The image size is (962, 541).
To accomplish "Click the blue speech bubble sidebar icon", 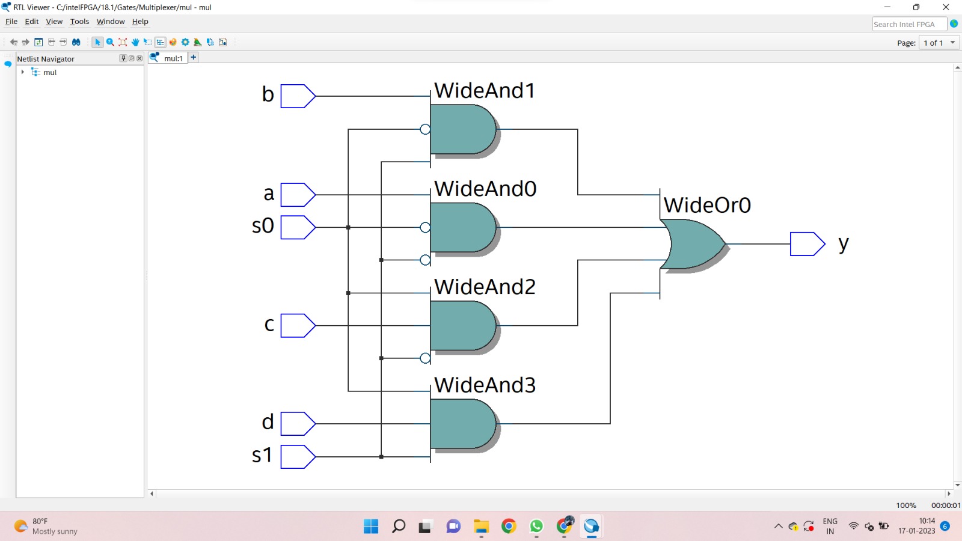I will pyautogui.click(x=8, y=64).
